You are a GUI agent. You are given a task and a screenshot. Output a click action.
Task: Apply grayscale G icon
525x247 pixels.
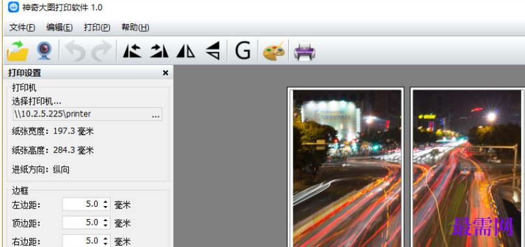(243, 51)
